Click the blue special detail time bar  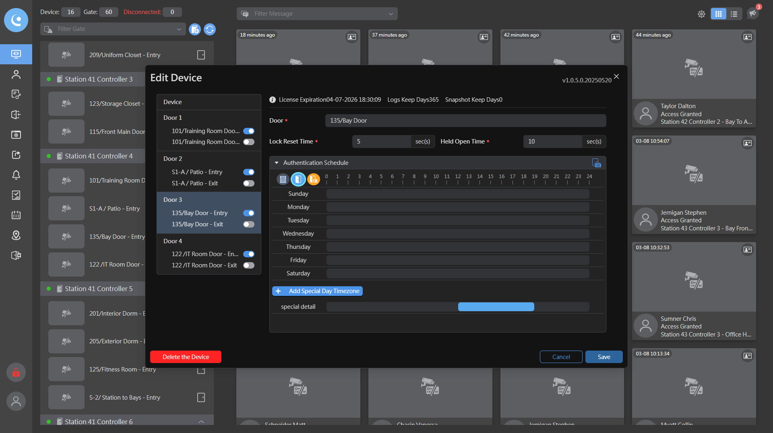tap(496, 307)
